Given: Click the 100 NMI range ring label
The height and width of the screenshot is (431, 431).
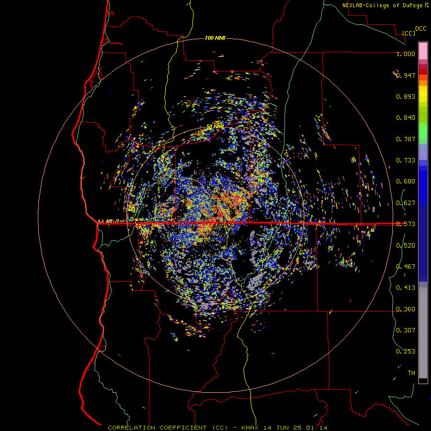Looking at the screenshot, I should click(x=215, y=38).
